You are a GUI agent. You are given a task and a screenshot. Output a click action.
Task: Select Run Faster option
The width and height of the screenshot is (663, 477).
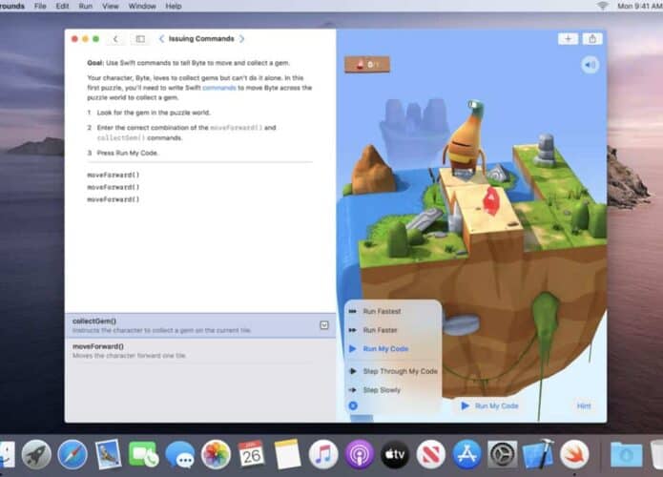380,330
